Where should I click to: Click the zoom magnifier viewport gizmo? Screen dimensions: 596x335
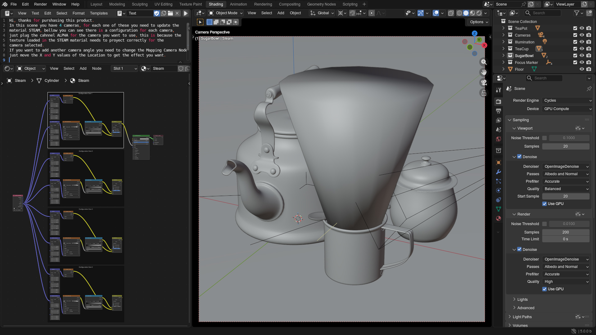point(484,62)
